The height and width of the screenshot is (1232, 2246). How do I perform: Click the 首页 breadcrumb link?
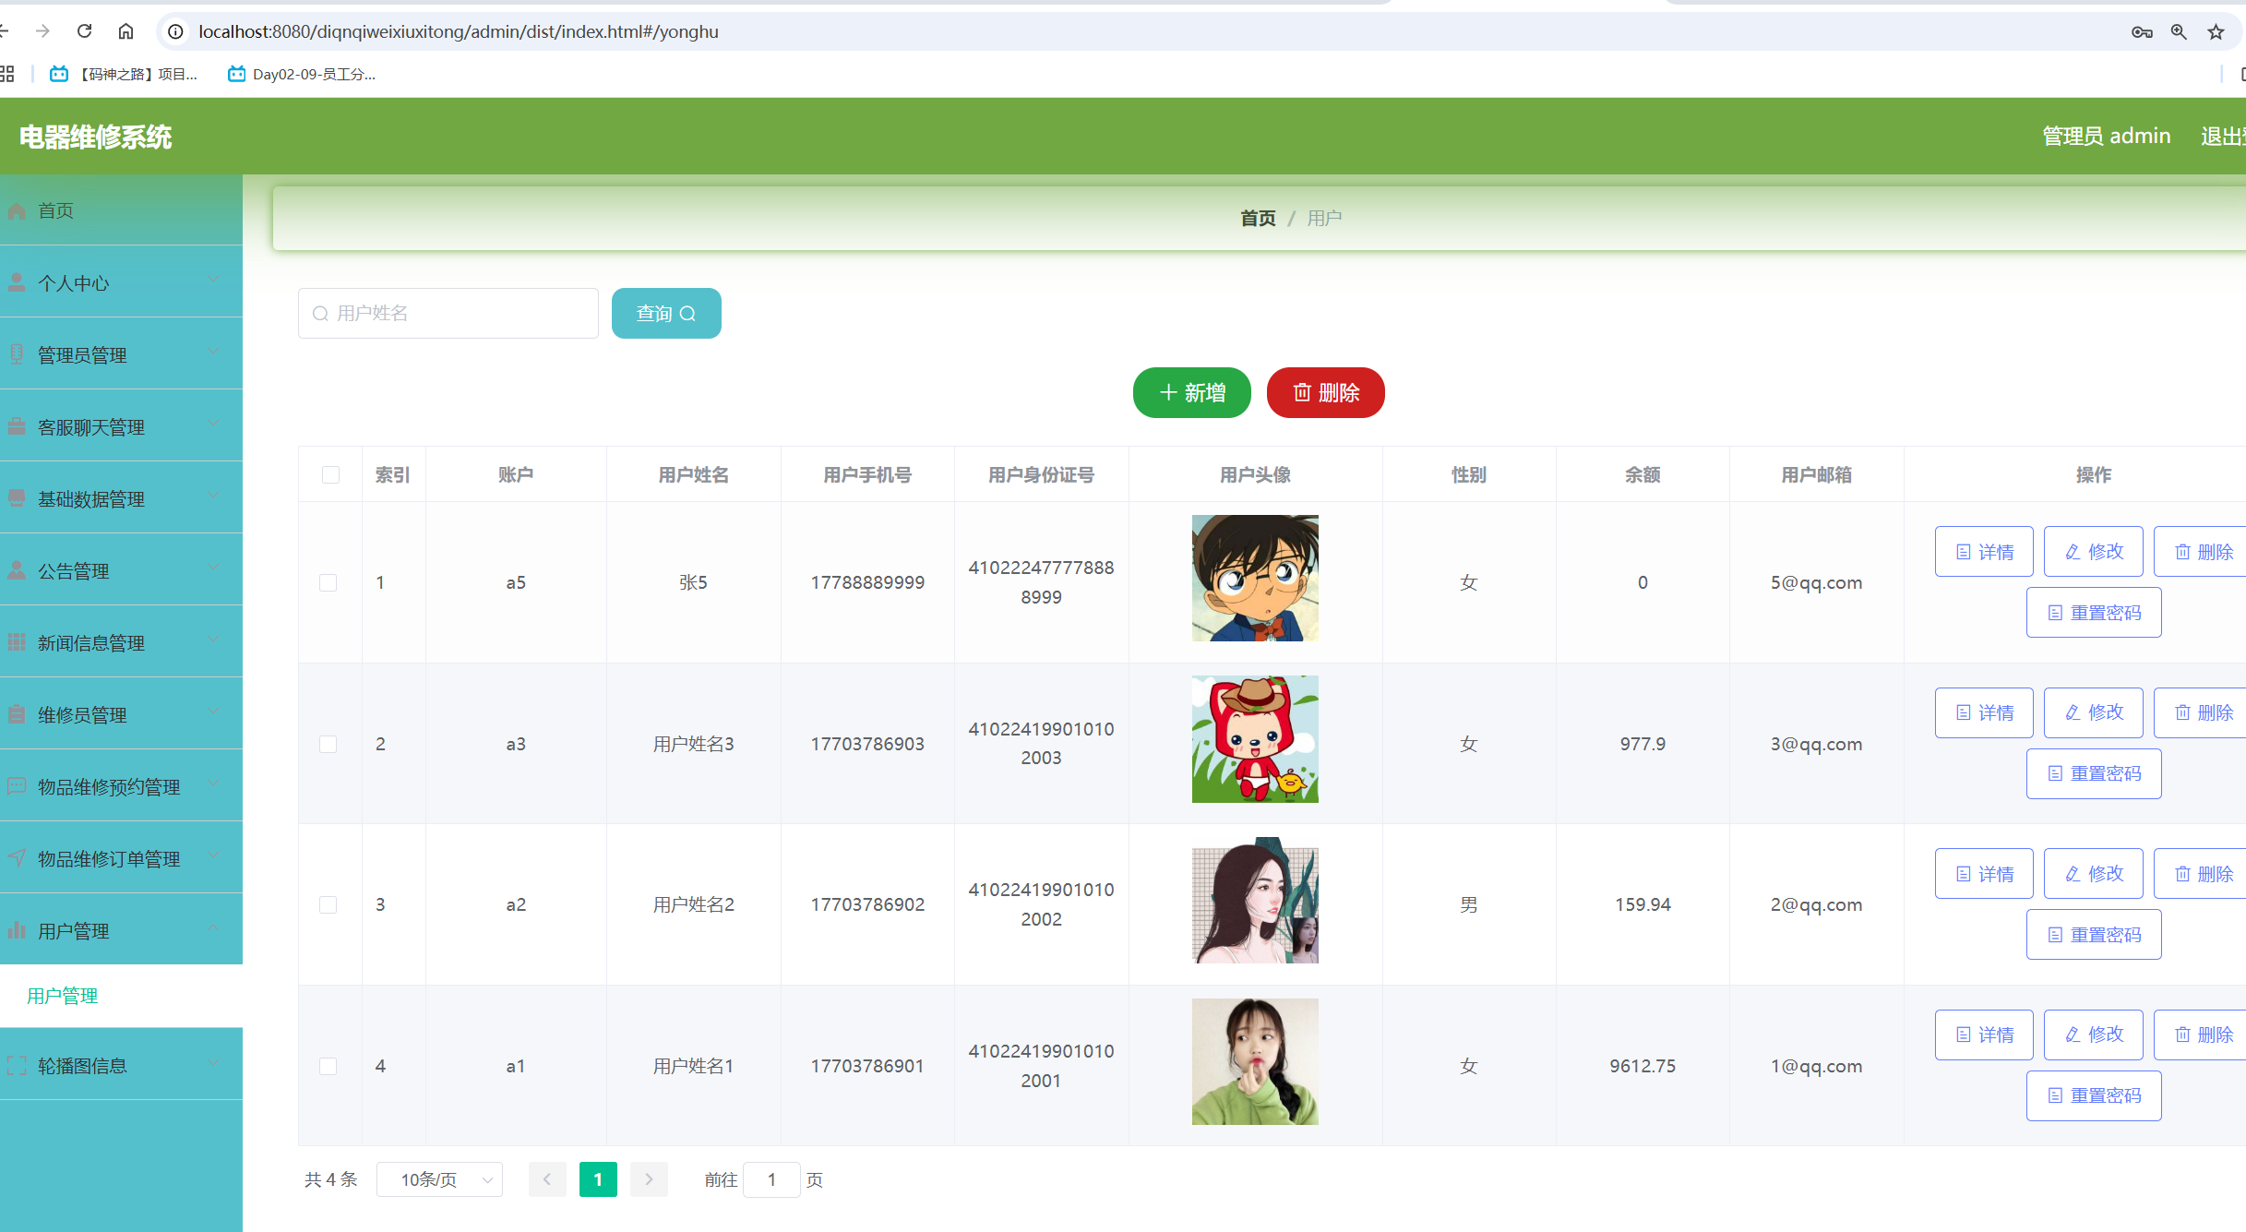1258,218
